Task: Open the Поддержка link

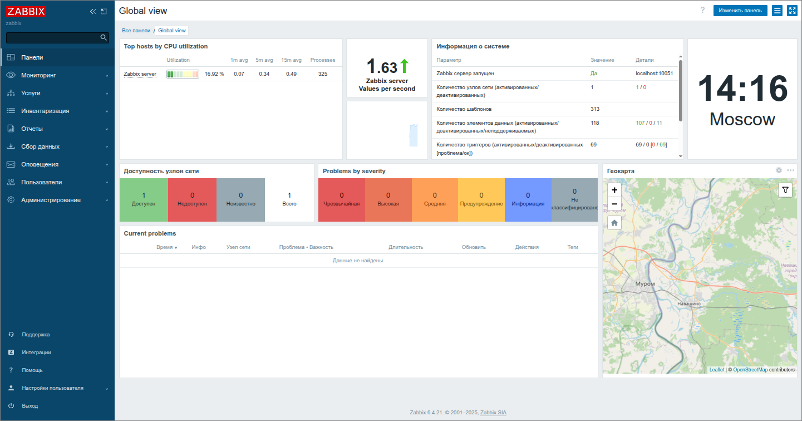Action: point(36,335)
